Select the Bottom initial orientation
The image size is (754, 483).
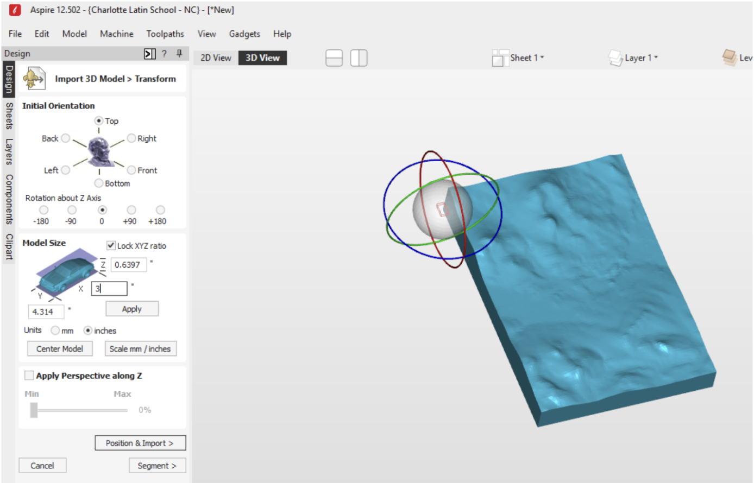pyautogui.click(x=99, y=183)
